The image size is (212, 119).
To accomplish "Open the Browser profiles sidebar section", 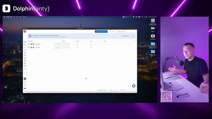I will pyautogui.click(x=25, y=42).
